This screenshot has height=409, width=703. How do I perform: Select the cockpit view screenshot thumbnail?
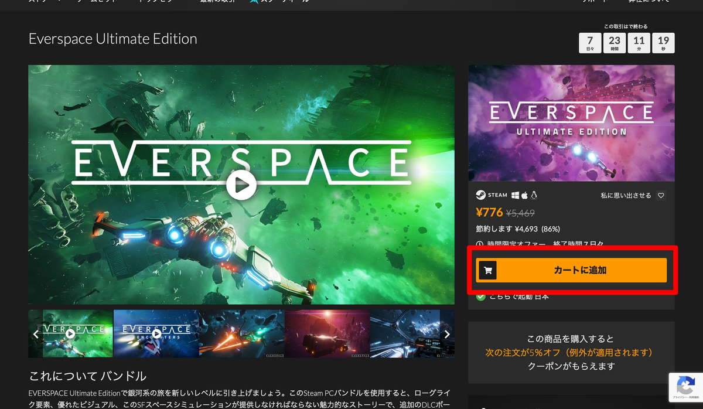click(x=412, y=334)
